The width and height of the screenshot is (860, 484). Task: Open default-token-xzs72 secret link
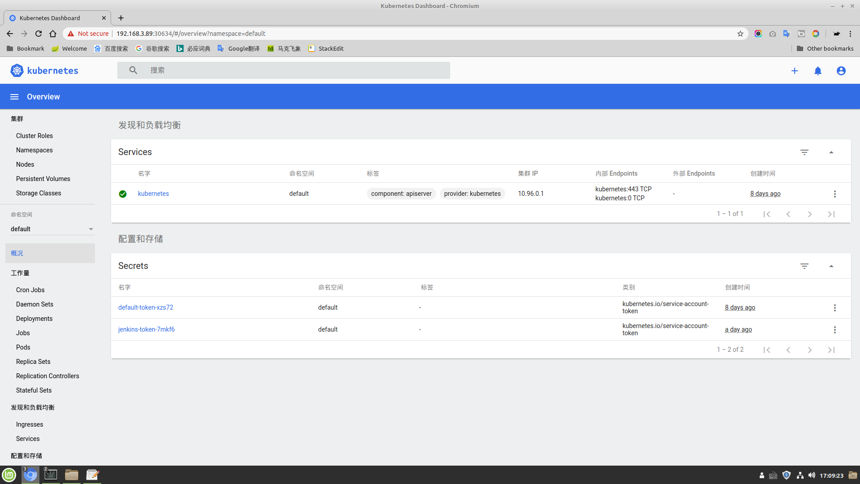point(146,307)
